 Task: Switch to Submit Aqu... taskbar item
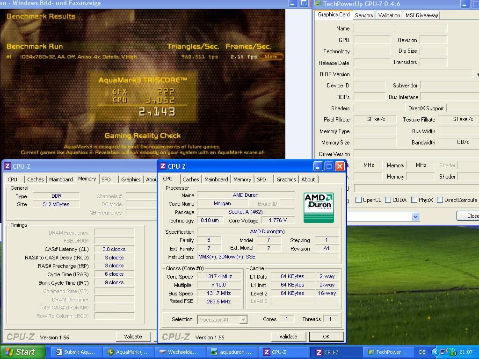pos(76,352)
